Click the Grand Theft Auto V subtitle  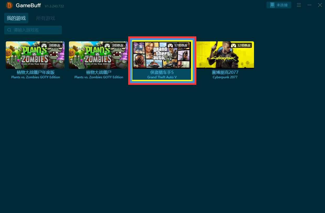(x=162, y=77)
